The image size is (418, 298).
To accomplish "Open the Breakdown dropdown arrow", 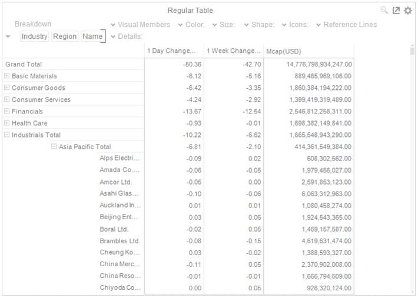I will (8, 36).
